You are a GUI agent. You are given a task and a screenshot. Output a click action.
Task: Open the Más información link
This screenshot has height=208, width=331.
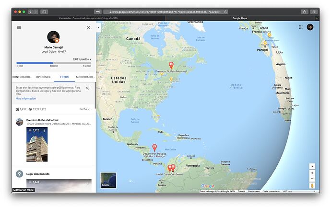click(26, 99)
